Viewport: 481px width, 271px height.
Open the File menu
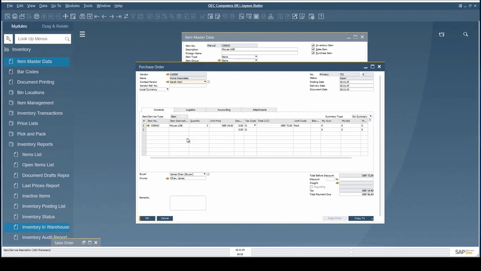click(10, 6)
